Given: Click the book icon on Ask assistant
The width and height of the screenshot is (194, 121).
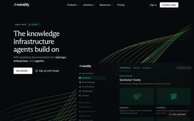Looking at the screenshot, I should pyautogui.click(x=170, y=114).
